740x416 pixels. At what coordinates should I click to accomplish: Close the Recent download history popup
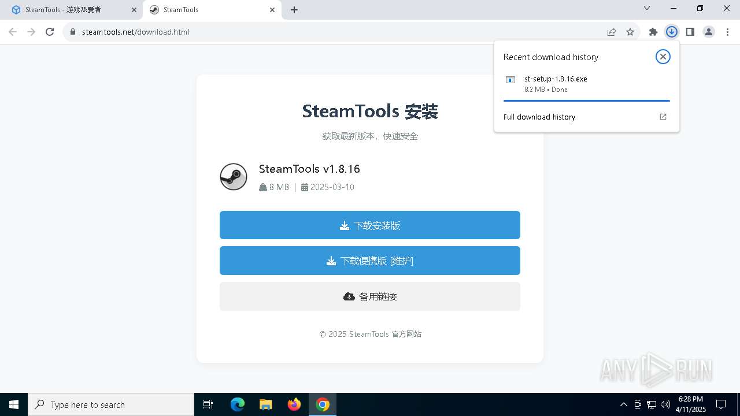[663, 57]
